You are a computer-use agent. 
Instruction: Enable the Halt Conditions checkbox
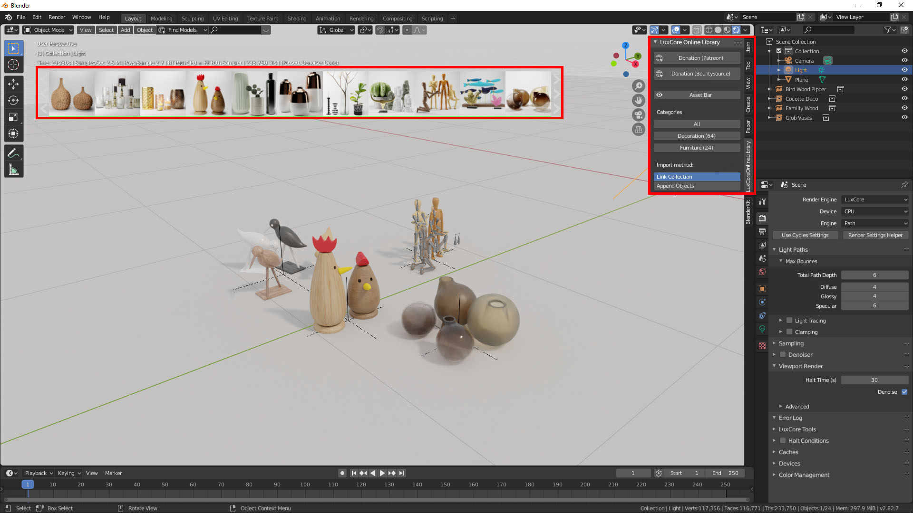783,441
